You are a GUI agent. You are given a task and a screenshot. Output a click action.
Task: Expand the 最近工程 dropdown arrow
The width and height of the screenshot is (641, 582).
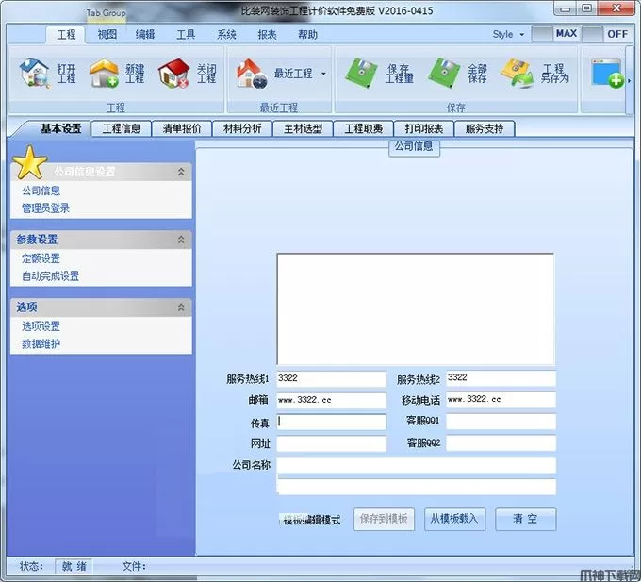(323, 74)
